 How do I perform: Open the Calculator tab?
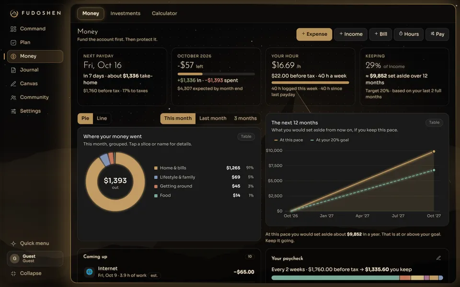164,13
